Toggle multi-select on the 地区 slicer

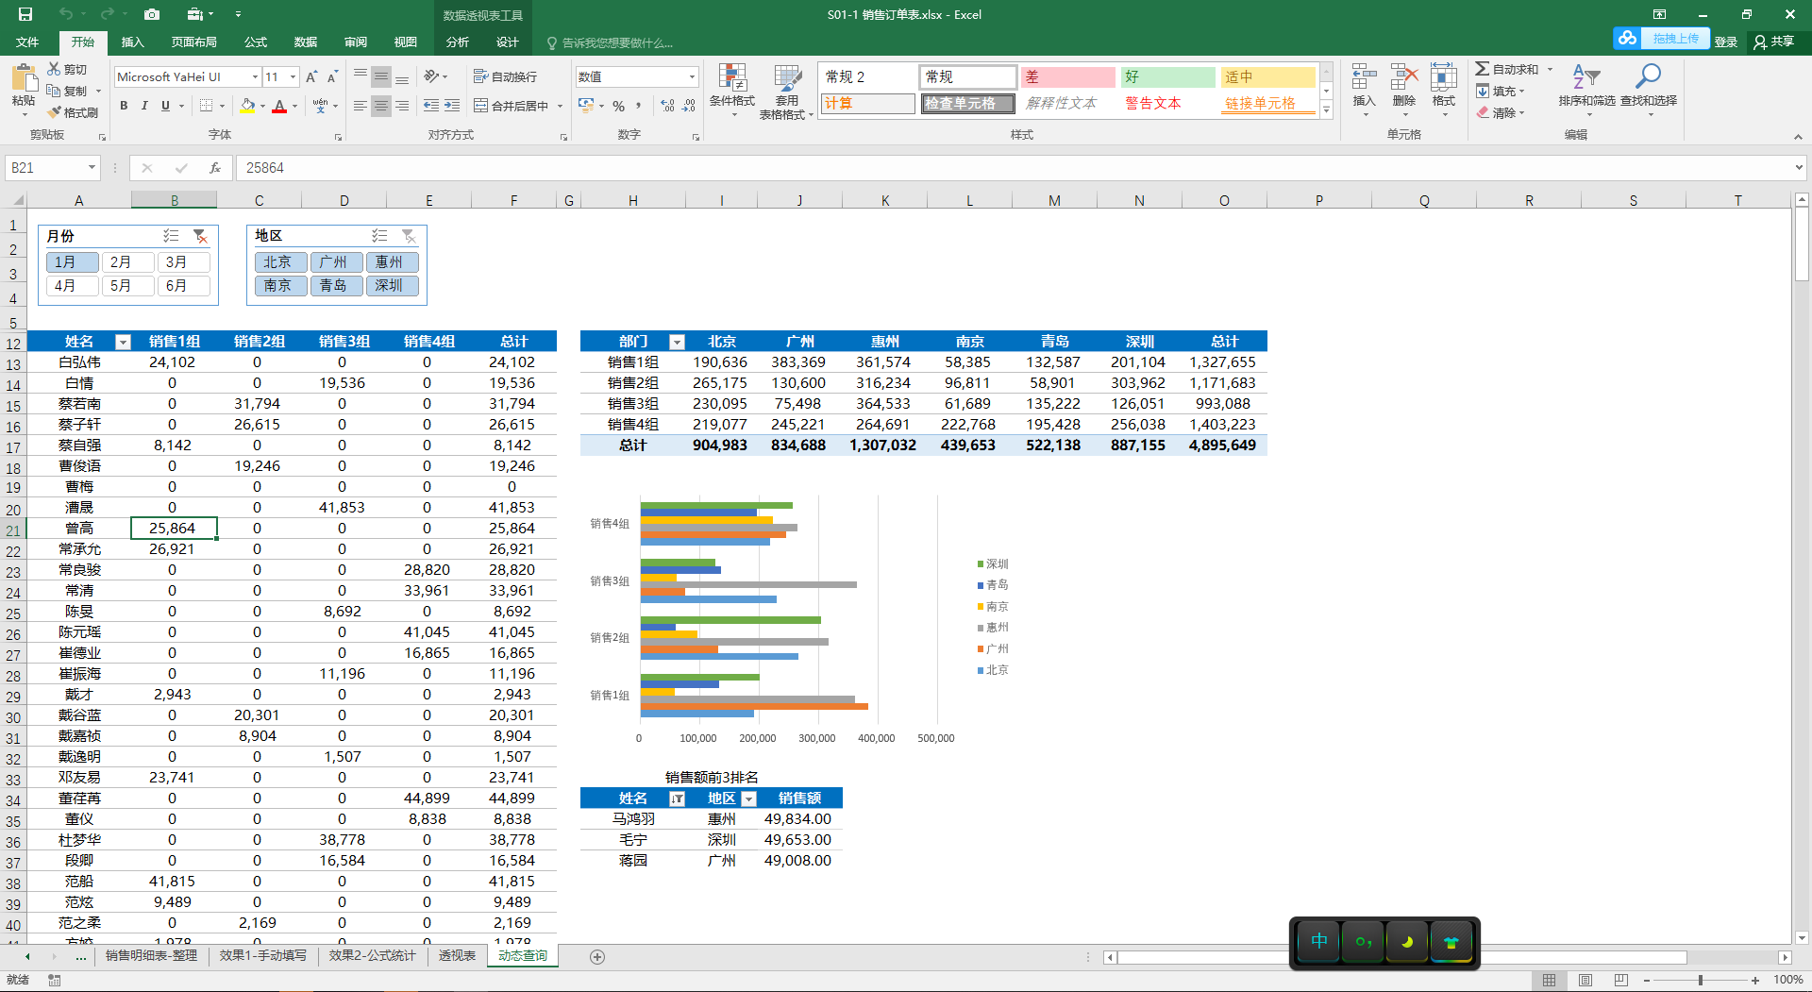click(x=379, y=236)
